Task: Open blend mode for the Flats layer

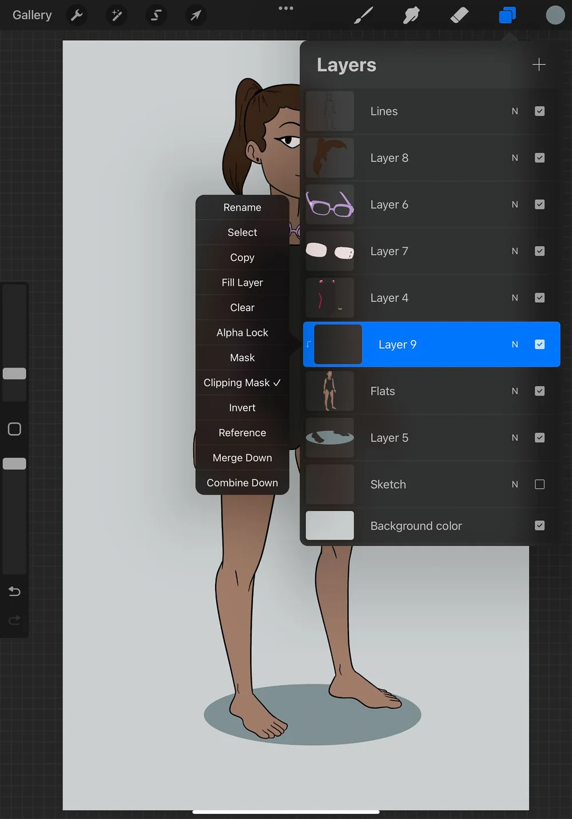Action: click(514, 391)
